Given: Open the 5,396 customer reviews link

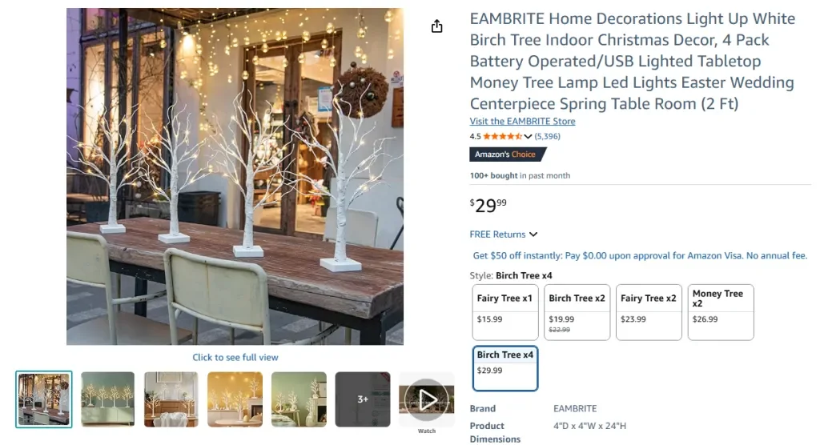Looking at the screenshot, I should point(547,137).
